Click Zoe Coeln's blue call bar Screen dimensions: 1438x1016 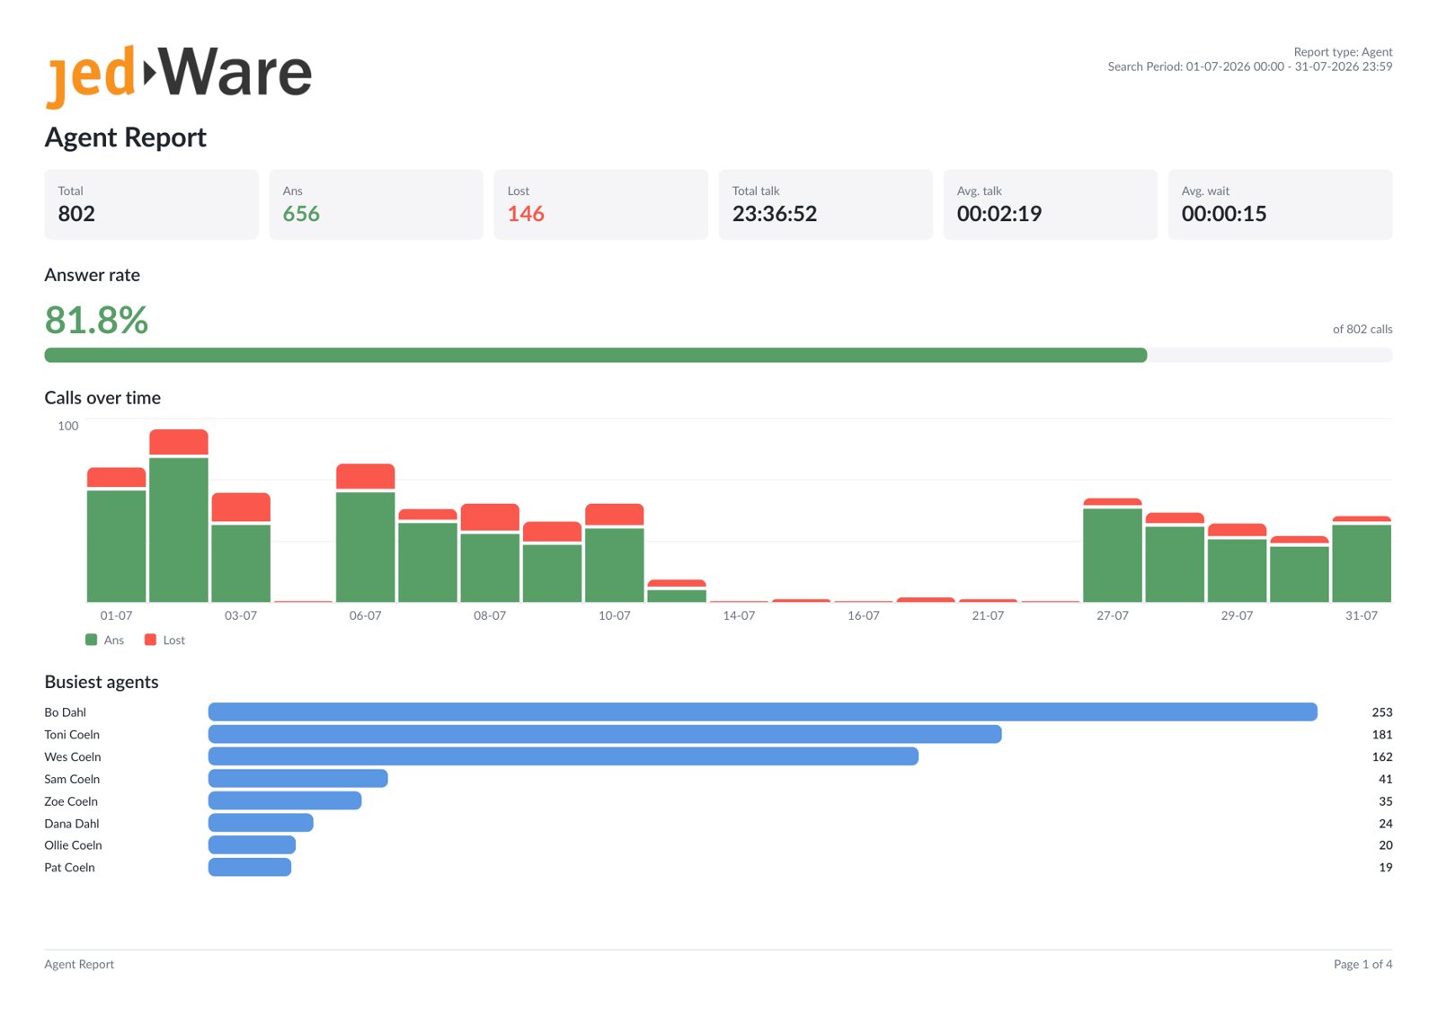coord(285,800)
